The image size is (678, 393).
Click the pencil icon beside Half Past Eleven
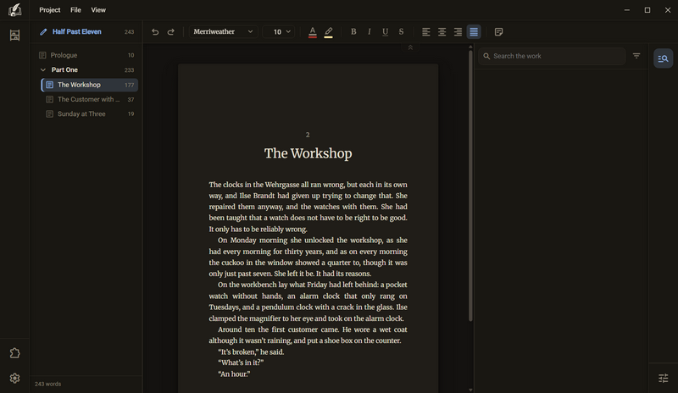click(x=43, y=31)
